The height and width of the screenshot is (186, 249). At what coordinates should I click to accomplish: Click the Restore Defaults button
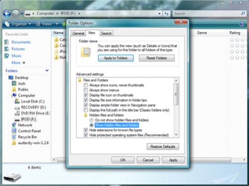click(x=163, y=147)
